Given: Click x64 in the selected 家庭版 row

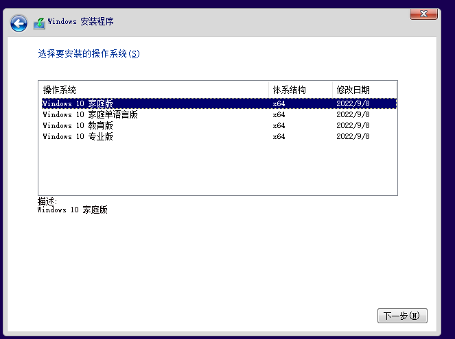Looking at the screenshot, I should point(279,103).
